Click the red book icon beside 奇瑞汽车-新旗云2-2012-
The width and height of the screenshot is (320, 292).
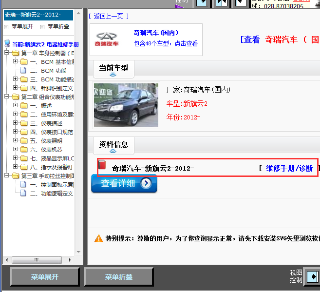(x=102, y=165)
